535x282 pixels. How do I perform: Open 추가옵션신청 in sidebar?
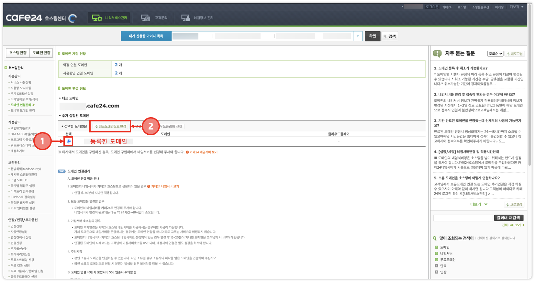(19, 249)
